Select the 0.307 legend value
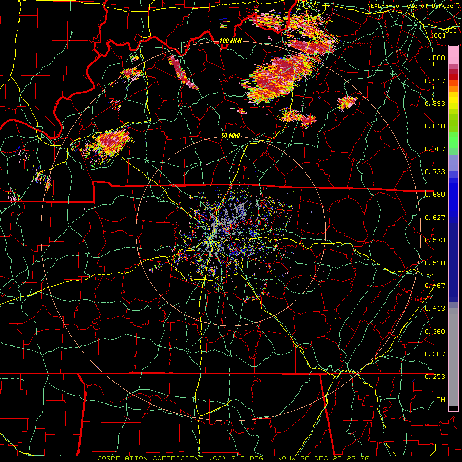Image resolution: width=462 pixels, height=462 pixels. pos(435,354)
